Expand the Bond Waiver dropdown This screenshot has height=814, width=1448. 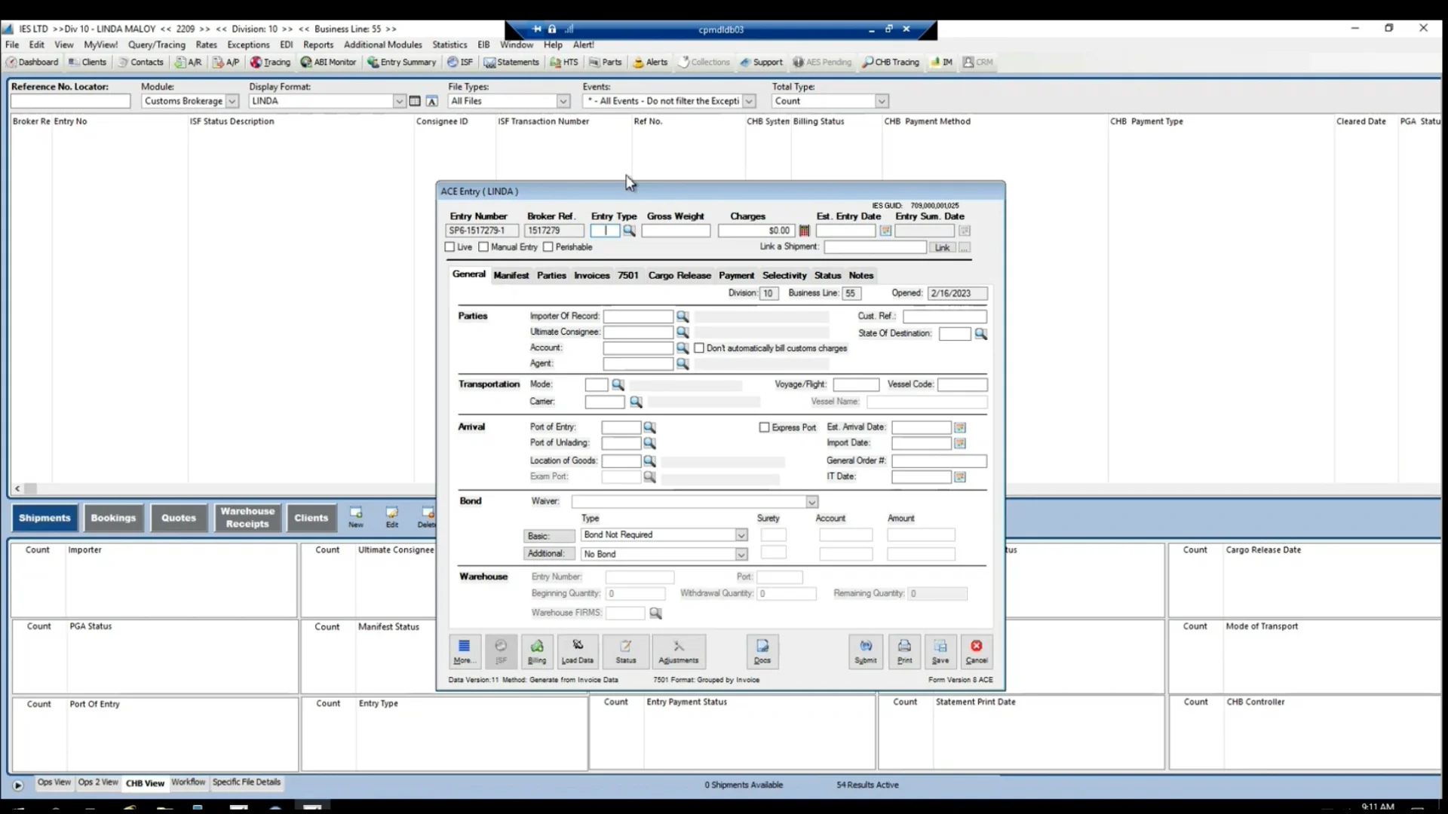coord(811,502)
